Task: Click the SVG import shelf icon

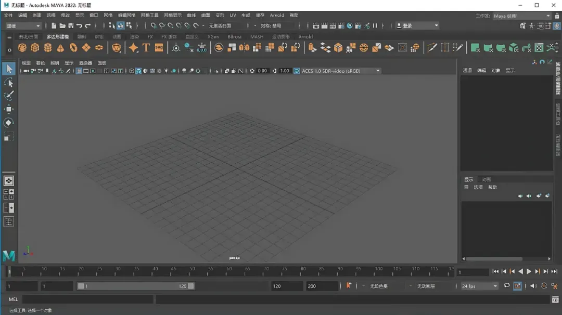Action: (x=159, y=48)
